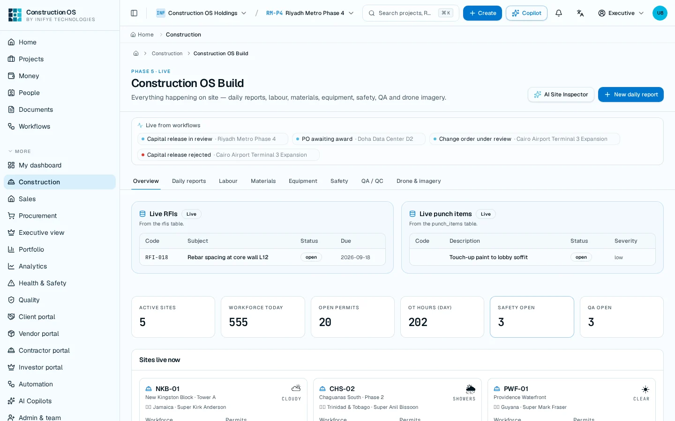Click the New daily report button
Screen dimensions: 675x421
tap(631, 94)
